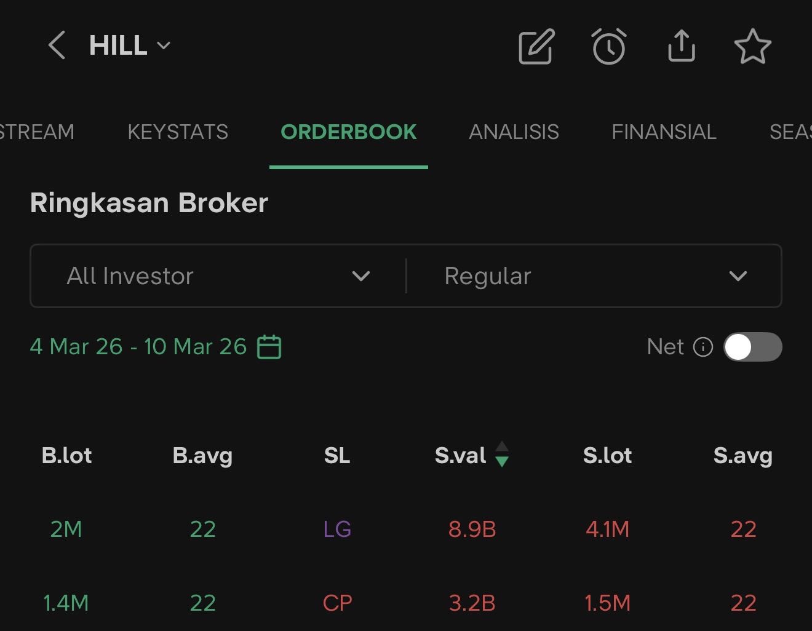Tap the 4 Mar 26 - 10 Mar 26 date link
Image resolution: width=812 pixels, height=631 pixels.
click(138, 347)
